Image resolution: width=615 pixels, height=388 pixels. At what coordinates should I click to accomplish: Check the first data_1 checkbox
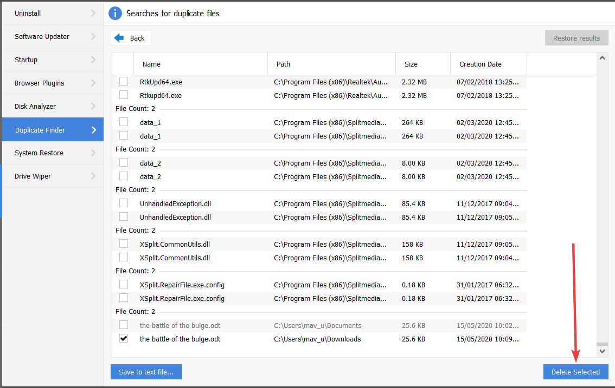pyautogui.click(x=124, y=122)
